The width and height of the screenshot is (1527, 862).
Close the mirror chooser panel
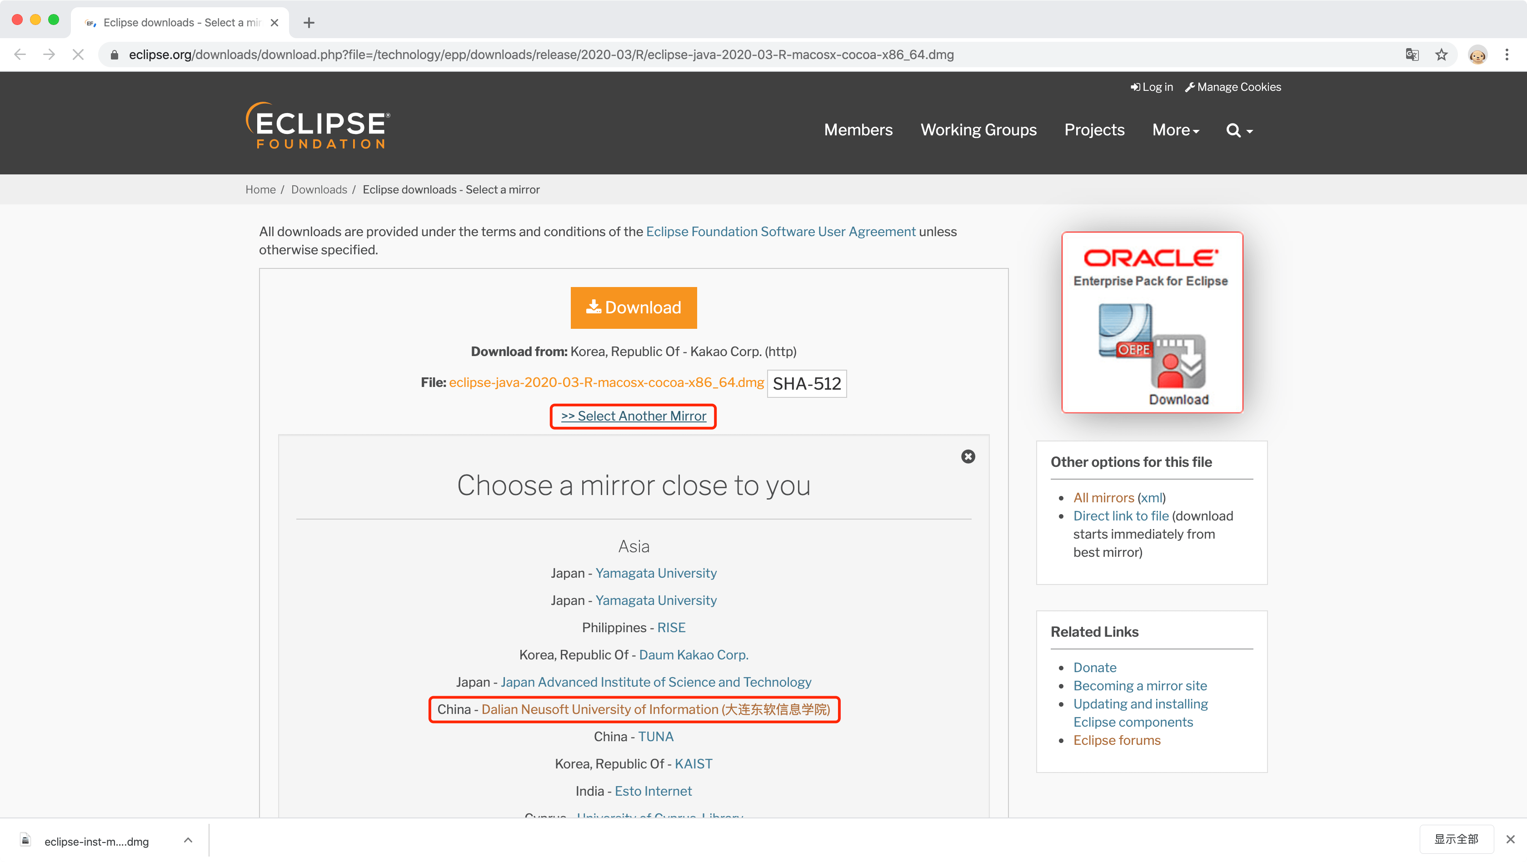968,456
